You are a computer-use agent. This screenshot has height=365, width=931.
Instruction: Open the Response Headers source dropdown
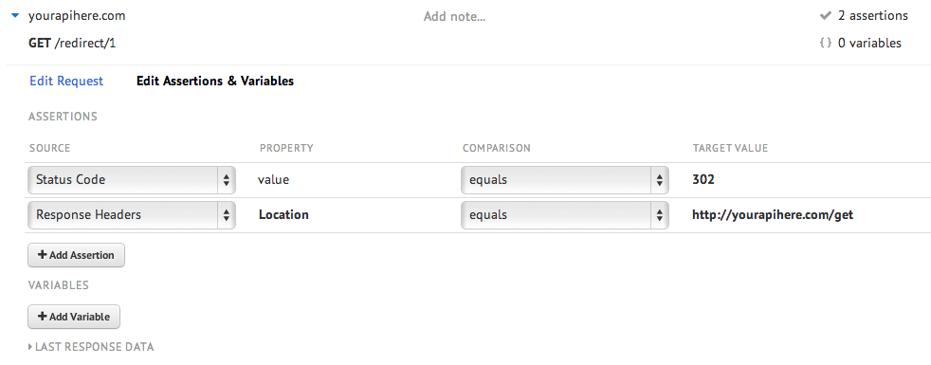132,215
